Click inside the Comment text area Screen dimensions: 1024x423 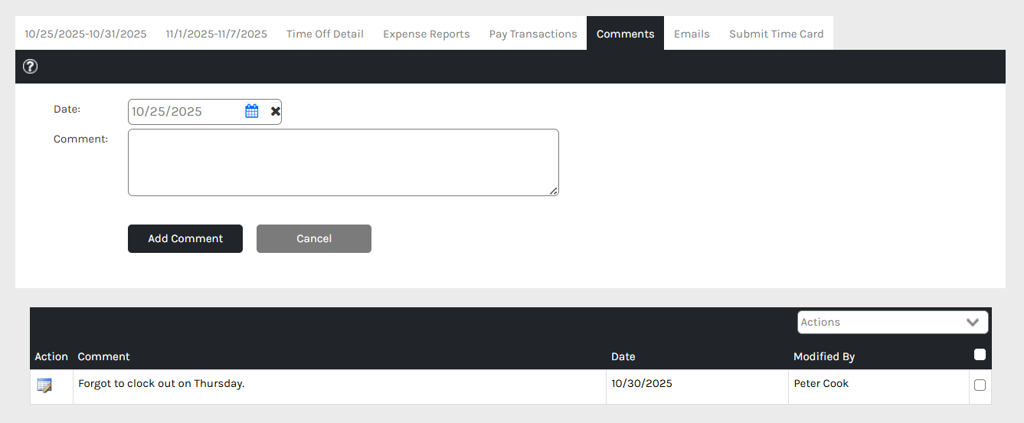pos(343,162)
